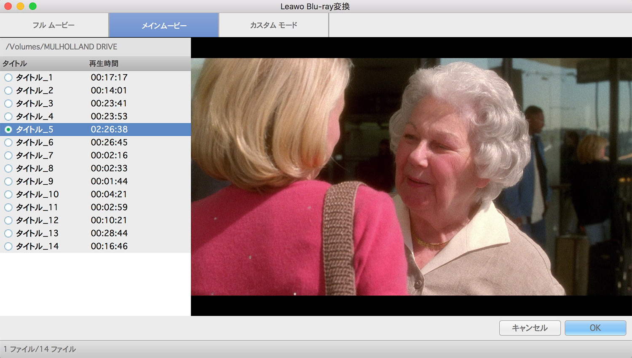Click the selected 02:26:38 duration entry
This screenshot has width=632, height=358.
point(109,129)
